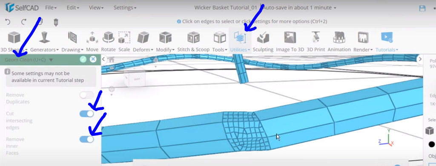Collapse the right panel with the chevron
The image size is (436, 166).
[x=420, y=59]
